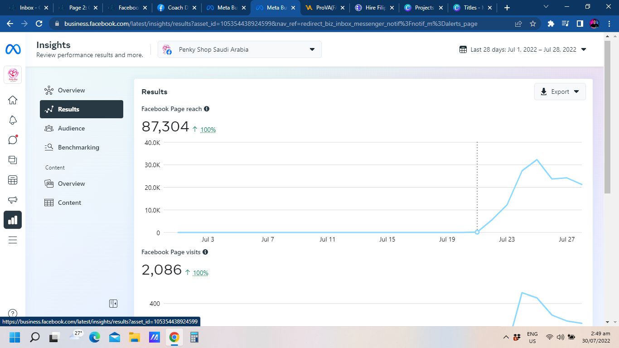Image resolution: width=619 pixels, height=348 pixels.
Task: Bookmark this page with the star icon
Action: click(533, 24)
